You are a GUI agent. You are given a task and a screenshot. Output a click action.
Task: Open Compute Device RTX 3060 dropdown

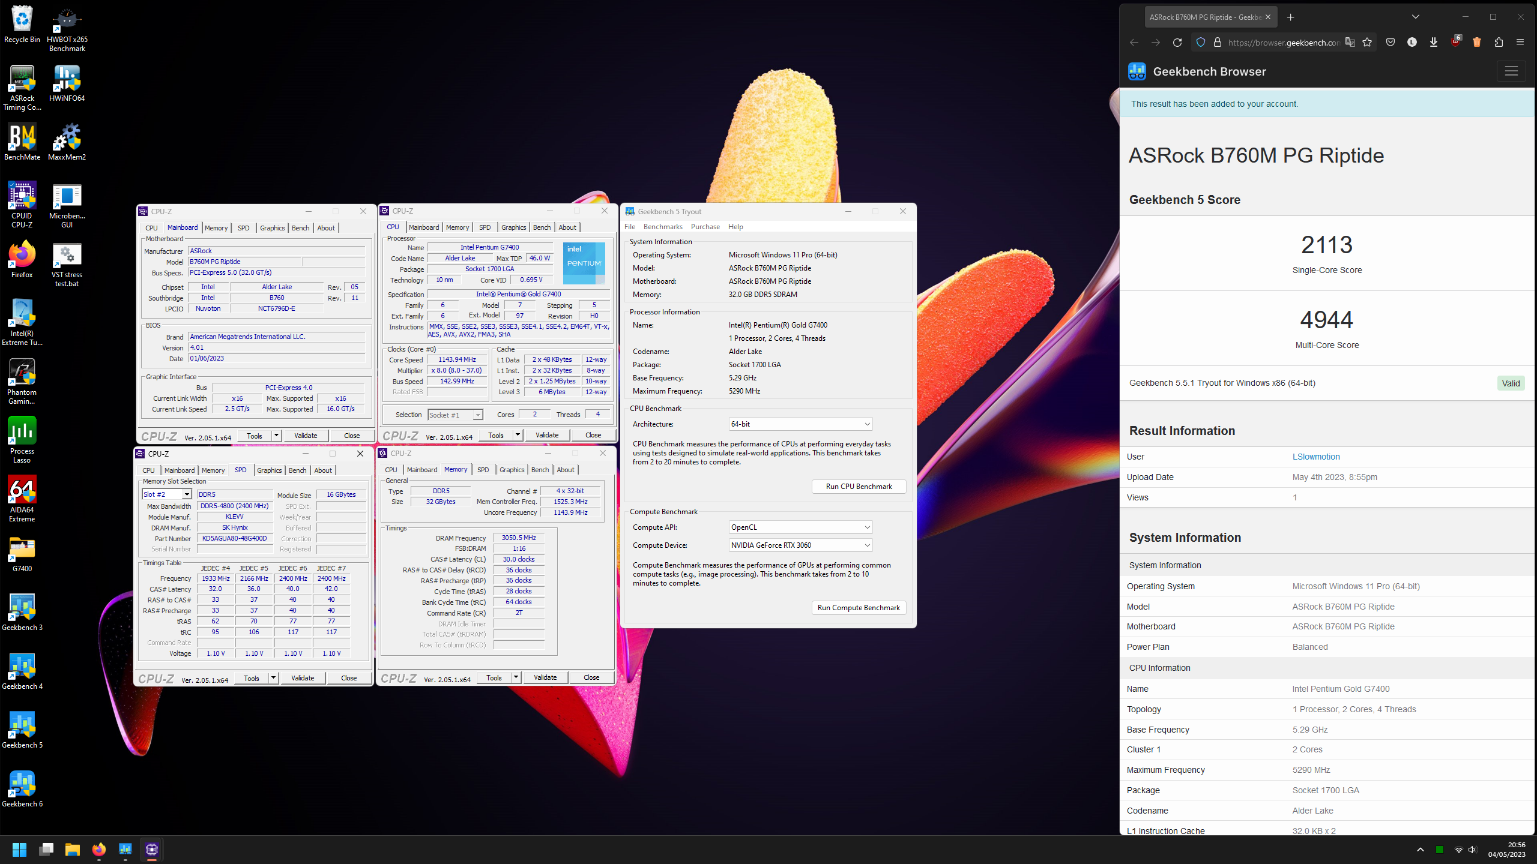click(800, 545)
